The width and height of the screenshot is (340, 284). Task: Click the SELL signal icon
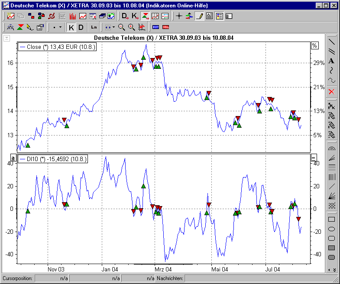coord(165,27)
